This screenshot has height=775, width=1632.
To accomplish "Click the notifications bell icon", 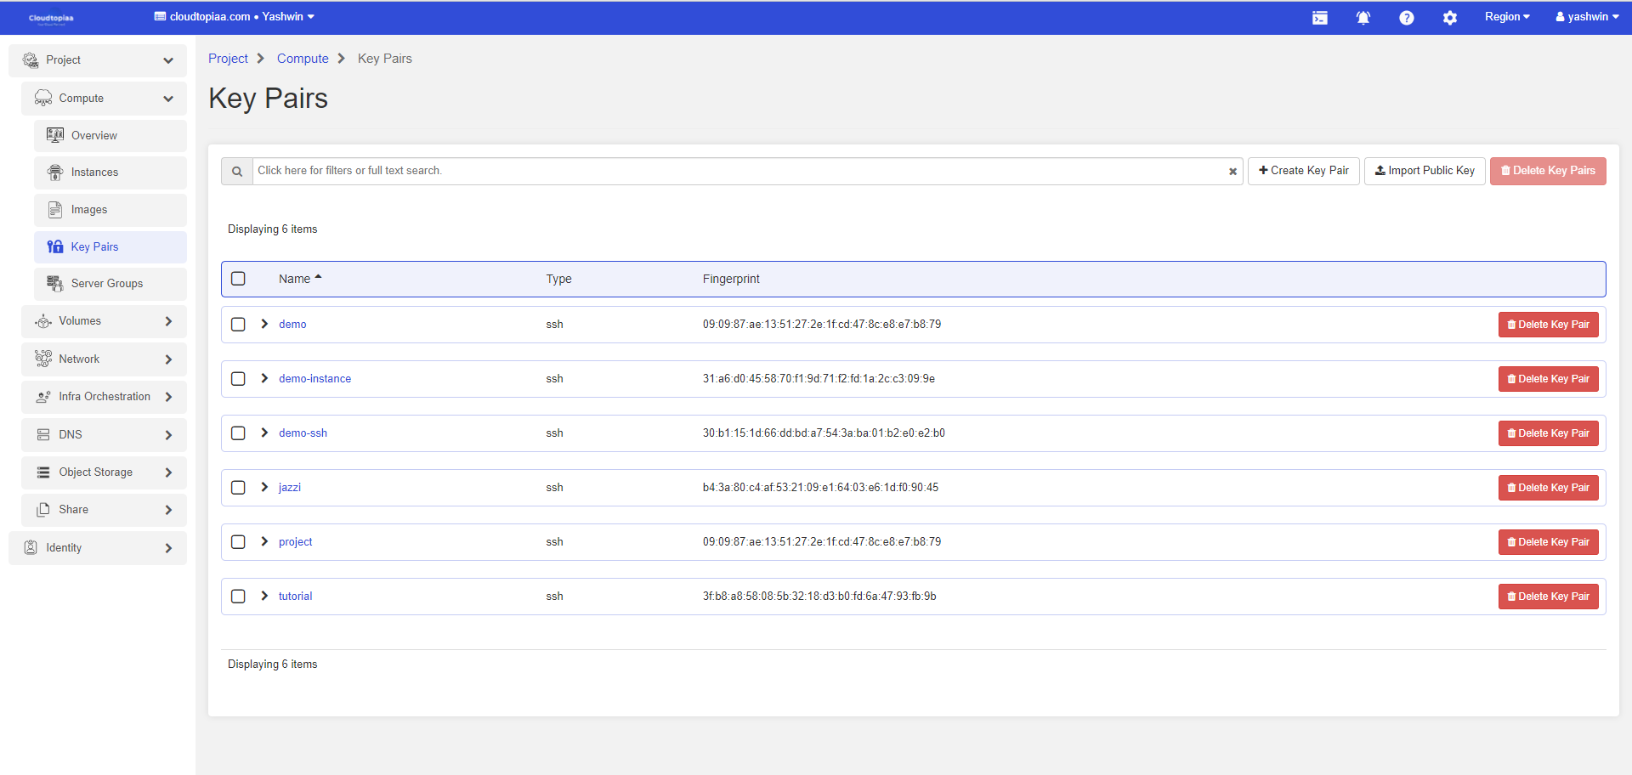I will pyautogui.click(x=1363, y=18).
